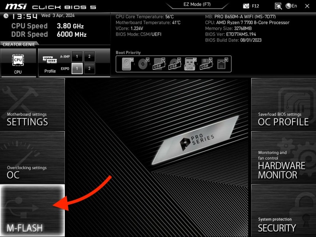Expand the CREATOR GENIE panel
The image size is (316, 237).
[x=19, y=45]
